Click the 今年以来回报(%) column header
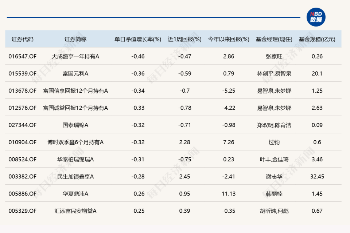 (229, 39)
